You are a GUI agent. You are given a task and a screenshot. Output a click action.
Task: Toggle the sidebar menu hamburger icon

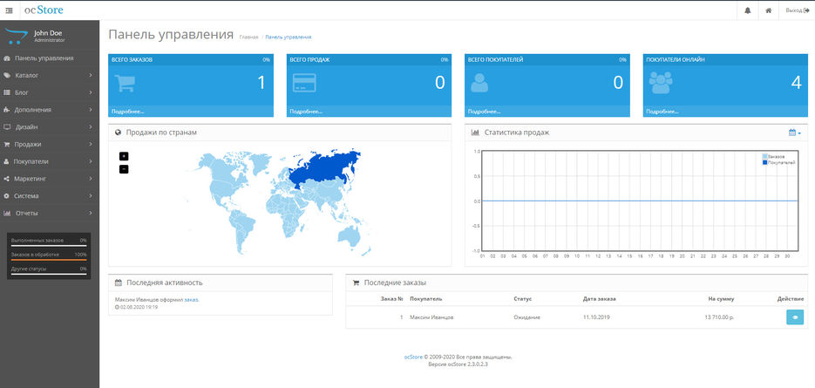(9, 10)
